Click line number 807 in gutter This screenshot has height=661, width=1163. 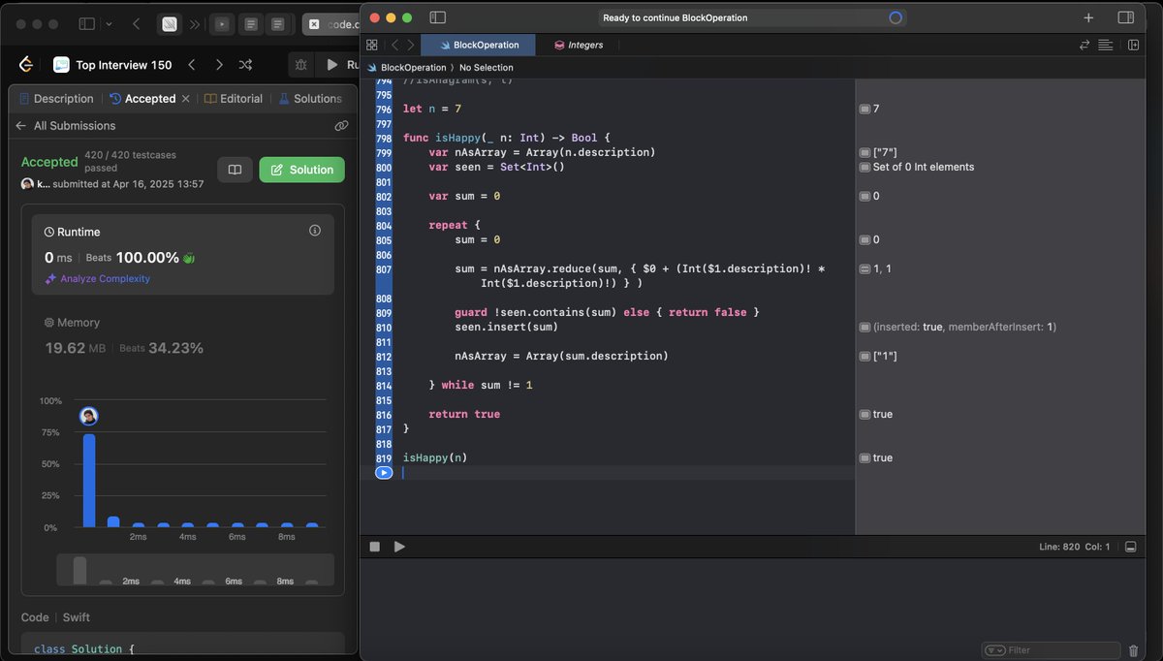coord(383,268)
